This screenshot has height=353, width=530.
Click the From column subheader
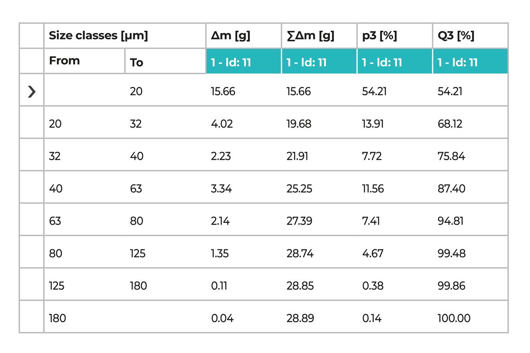[x=64, y=61]
